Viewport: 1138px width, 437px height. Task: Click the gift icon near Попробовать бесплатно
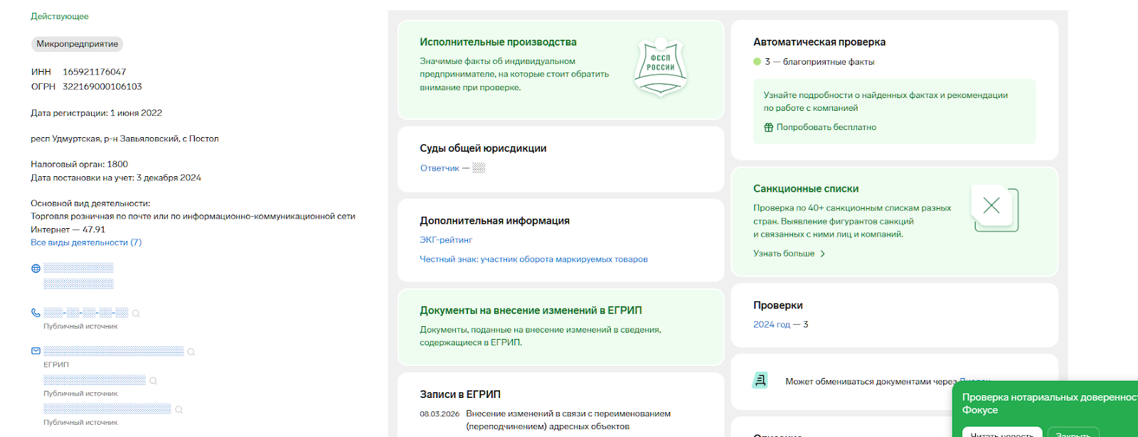tap(768, 127)
